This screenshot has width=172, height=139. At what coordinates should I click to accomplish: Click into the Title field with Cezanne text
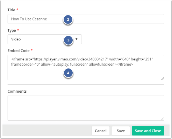[86, 19]
